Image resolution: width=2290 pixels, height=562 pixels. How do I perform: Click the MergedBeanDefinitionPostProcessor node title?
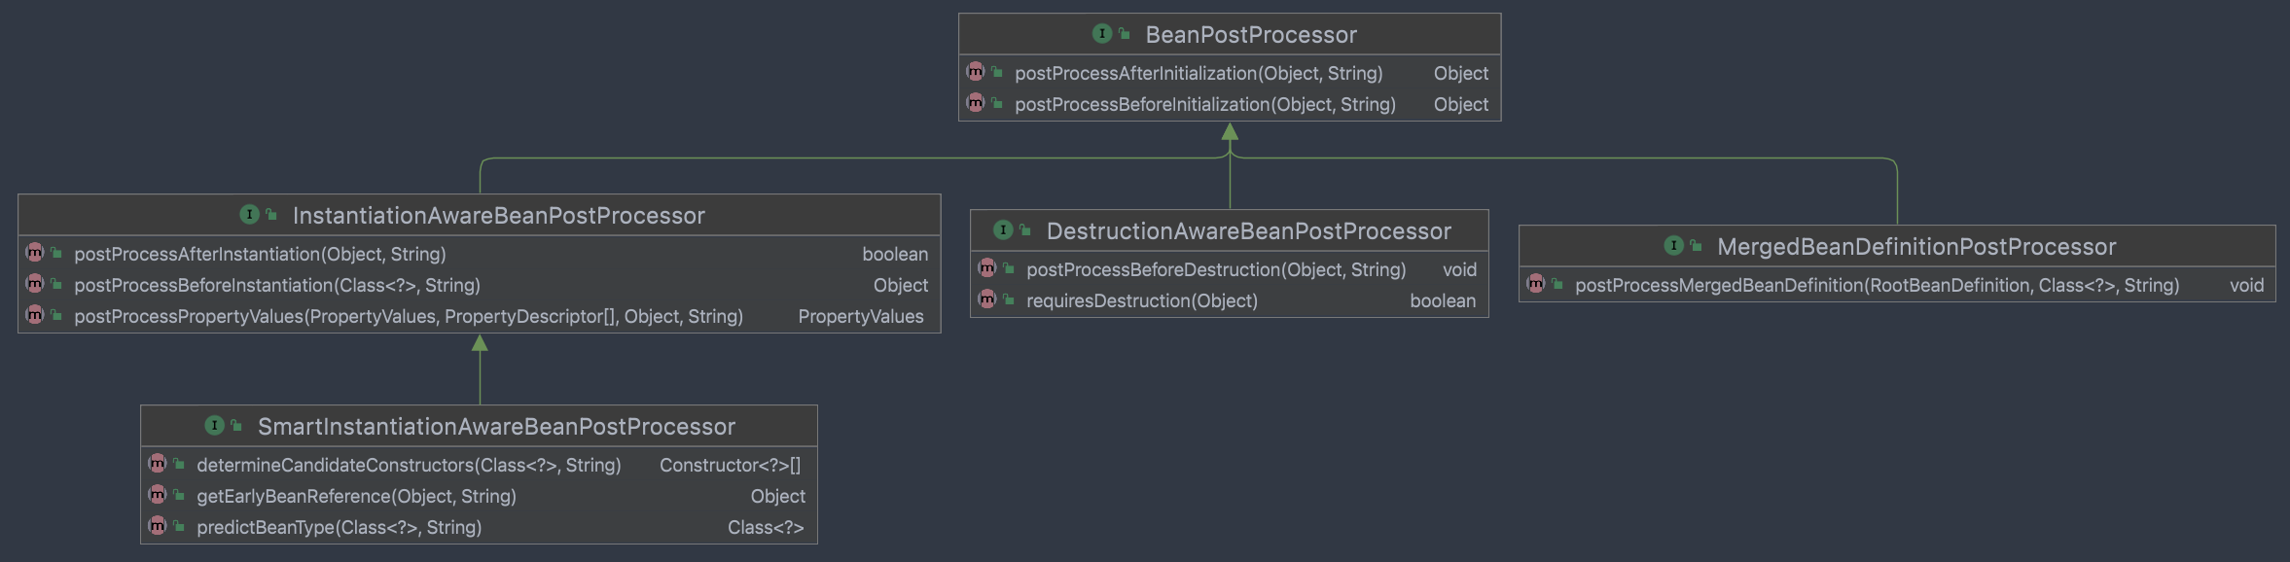[1916, 247]
